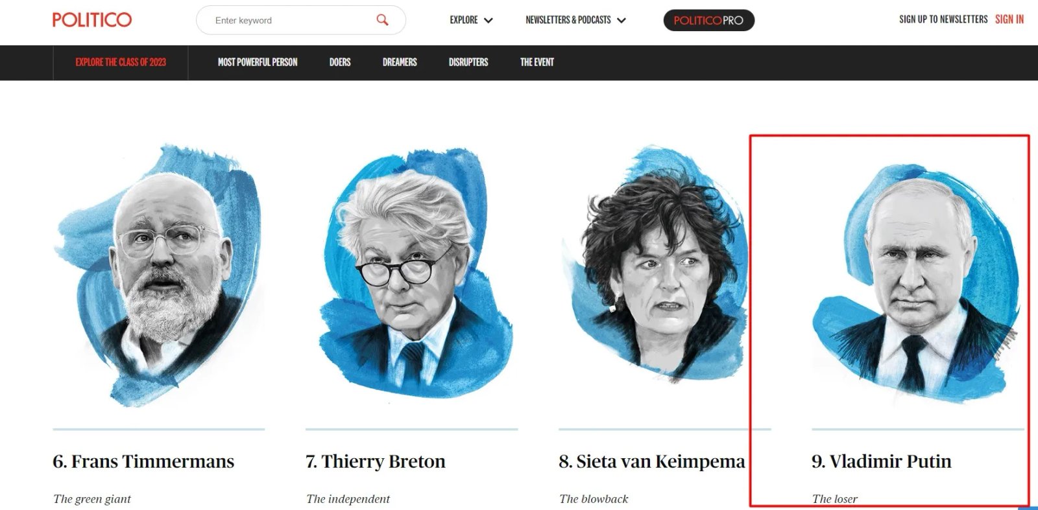The width and height of the screenshot is (1038, 510).
Task: Click Sign up to newsletters link
Action: (943, 19)
